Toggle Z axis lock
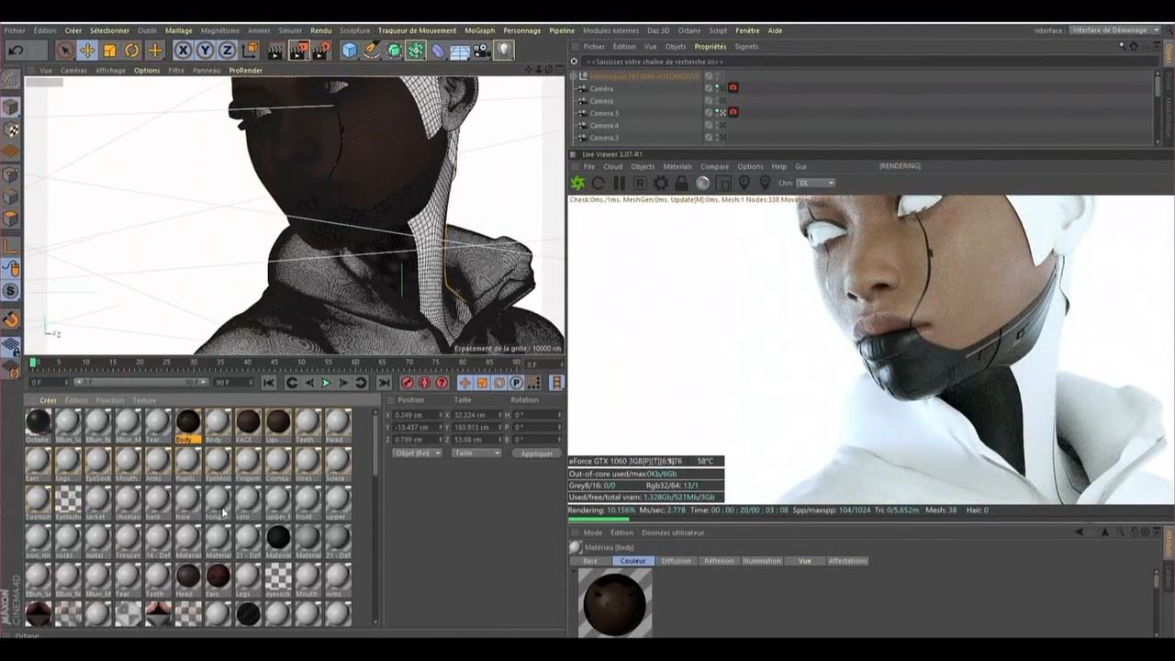Image resolution: width=1175 pixels, height=661 pixels. 227,50
